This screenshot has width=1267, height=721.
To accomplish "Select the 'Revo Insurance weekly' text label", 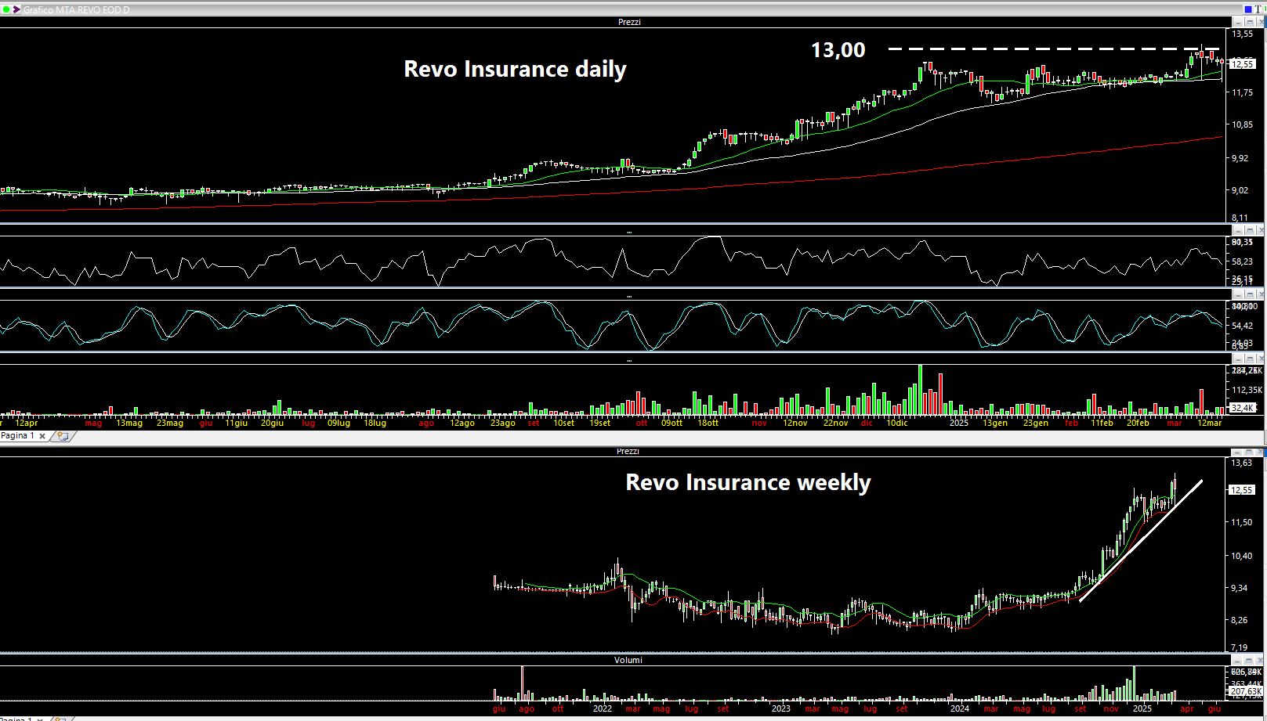I will [748, 482].
